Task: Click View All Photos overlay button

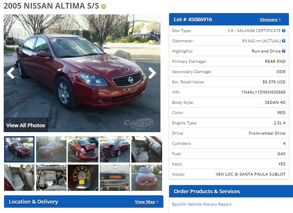Action: 25,125
